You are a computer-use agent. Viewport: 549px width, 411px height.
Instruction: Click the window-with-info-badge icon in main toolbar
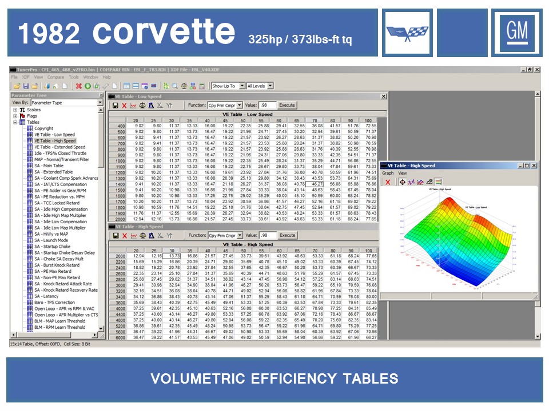pos(144,86)
